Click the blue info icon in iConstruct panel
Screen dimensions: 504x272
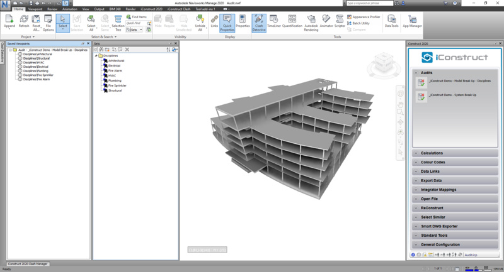pos(413,255)
